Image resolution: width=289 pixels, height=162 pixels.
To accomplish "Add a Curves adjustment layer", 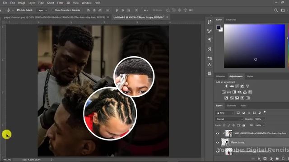I will coord(237,86).
